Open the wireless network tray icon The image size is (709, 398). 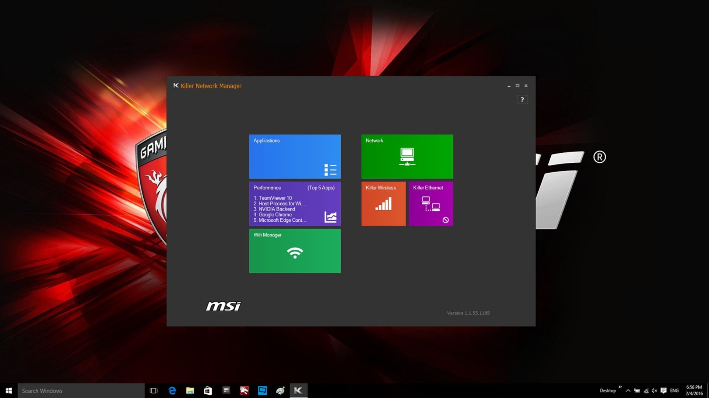tap(646, 391)
